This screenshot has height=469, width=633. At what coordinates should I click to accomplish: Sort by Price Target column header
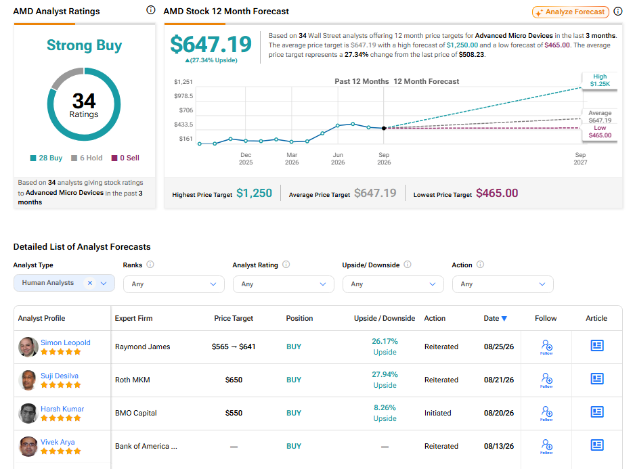234,318
